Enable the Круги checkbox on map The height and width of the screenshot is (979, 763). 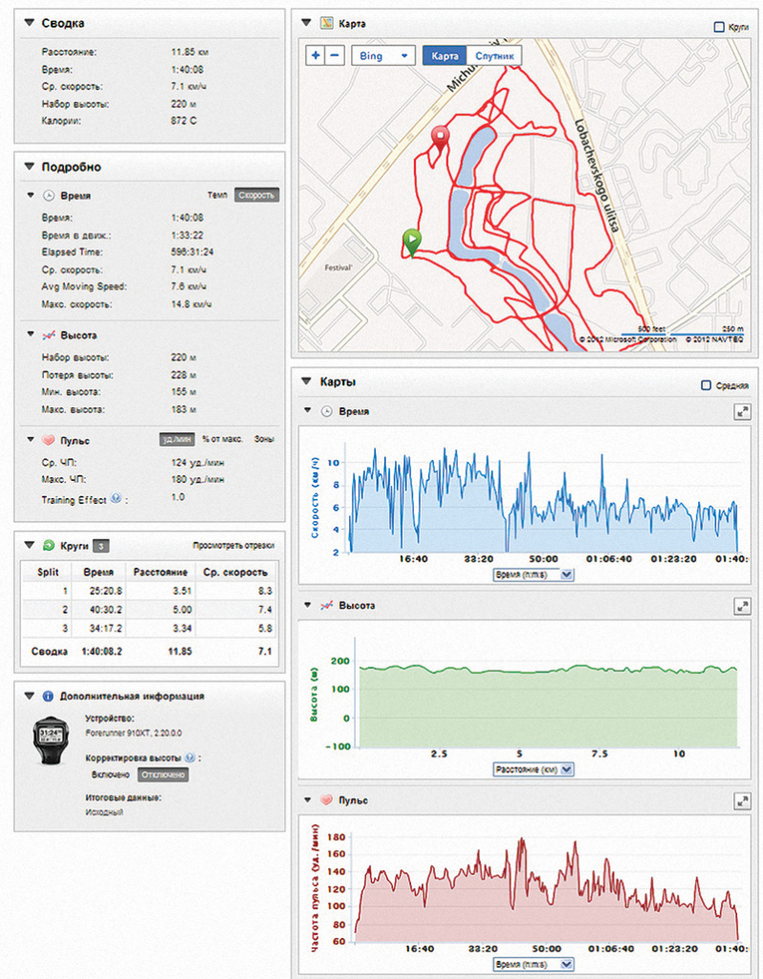719,27
